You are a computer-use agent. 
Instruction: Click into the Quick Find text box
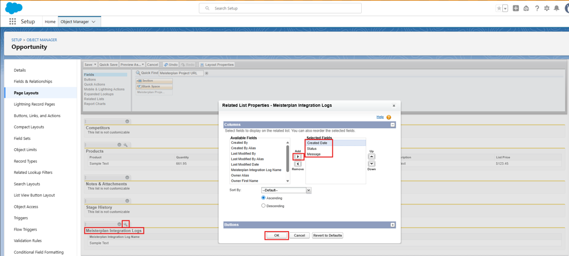pyautogui.click(x=181, y=73)
